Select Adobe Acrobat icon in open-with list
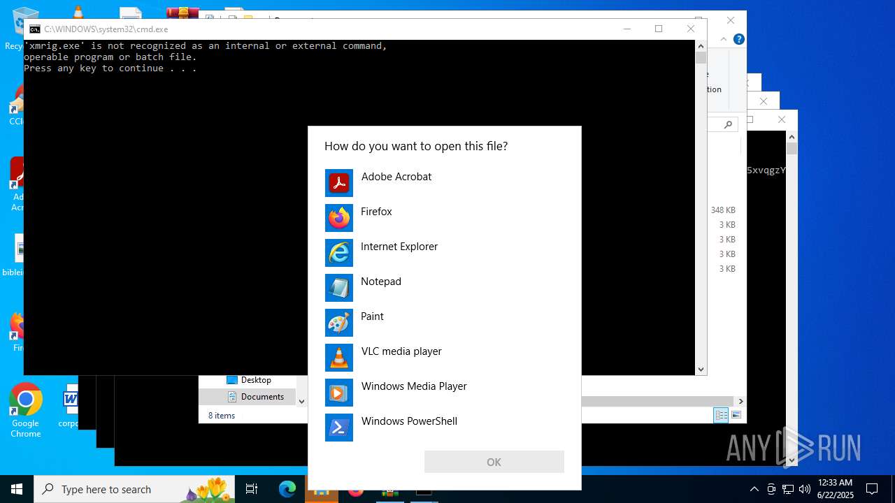This screenshot has width=895, height=503. 339,183
